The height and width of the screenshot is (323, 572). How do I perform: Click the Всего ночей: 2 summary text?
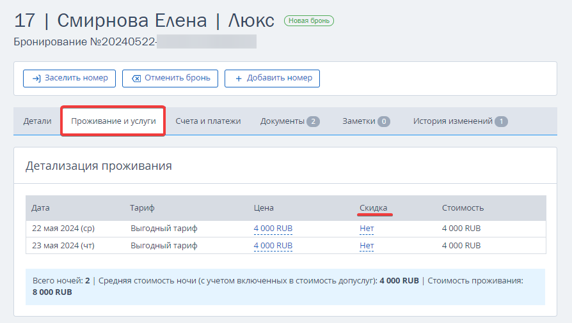tap(61, 281)
